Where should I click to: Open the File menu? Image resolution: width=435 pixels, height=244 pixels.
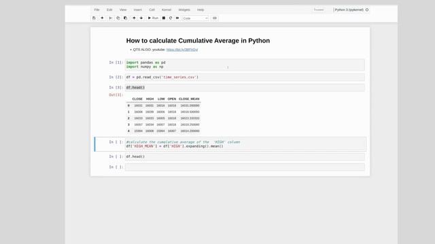(97, 9)
